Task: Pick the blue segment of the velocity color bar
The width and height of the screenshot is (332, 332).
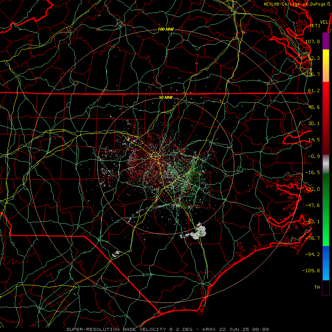Action: [326, 263]
